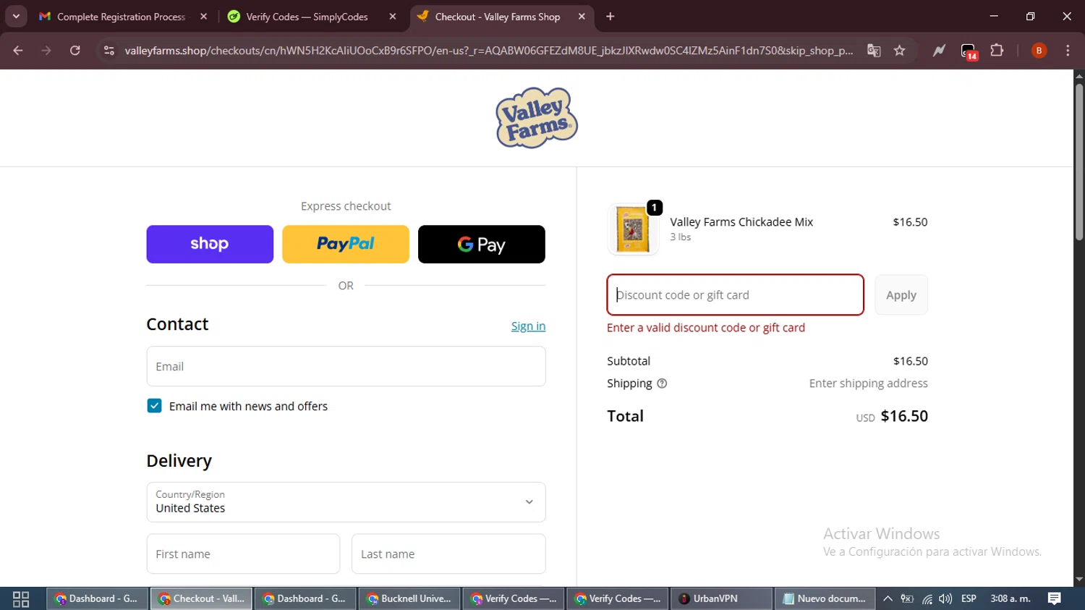Open the UrbanVPN taskbar app
1085x610 pixels.
[x=721, y=598]
